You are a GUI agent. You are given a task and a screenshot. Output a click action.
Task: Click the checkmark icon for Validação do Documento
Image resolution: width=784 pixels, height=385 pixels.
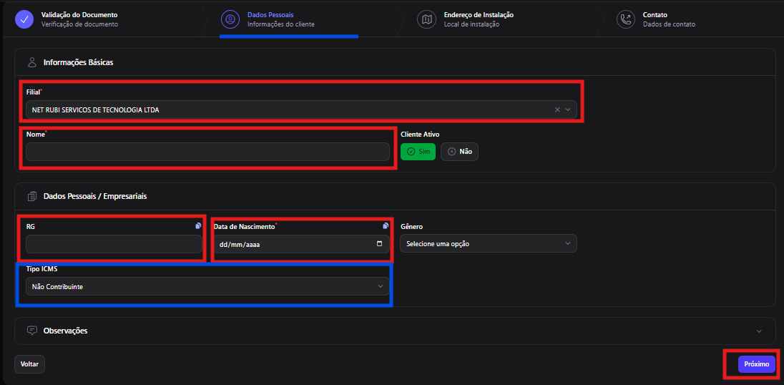pyautogui.click(x=24, y=19)
